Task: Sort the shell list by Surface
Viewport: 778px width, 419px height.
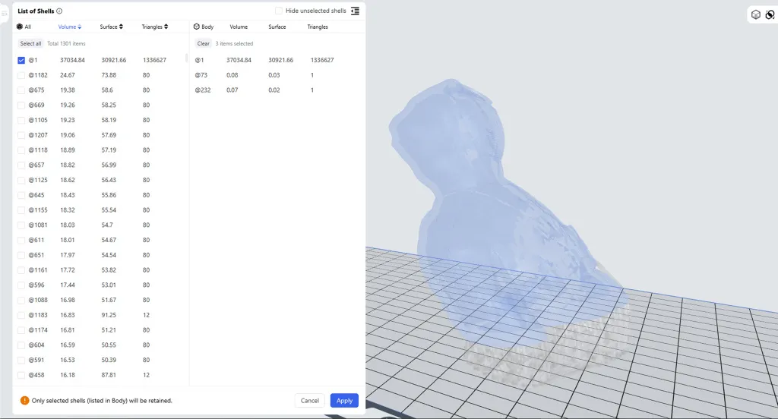Action: (111, 27)
